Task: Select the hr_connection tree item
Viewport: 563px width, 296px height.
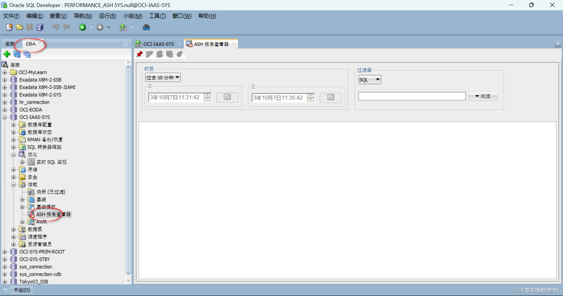Action: pos(34,102)
